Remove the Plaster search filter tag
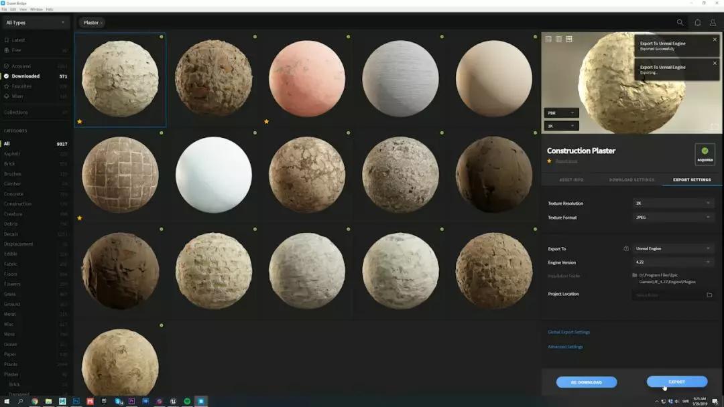The height and width of the screenshot is (407, 724). point(102,23)
